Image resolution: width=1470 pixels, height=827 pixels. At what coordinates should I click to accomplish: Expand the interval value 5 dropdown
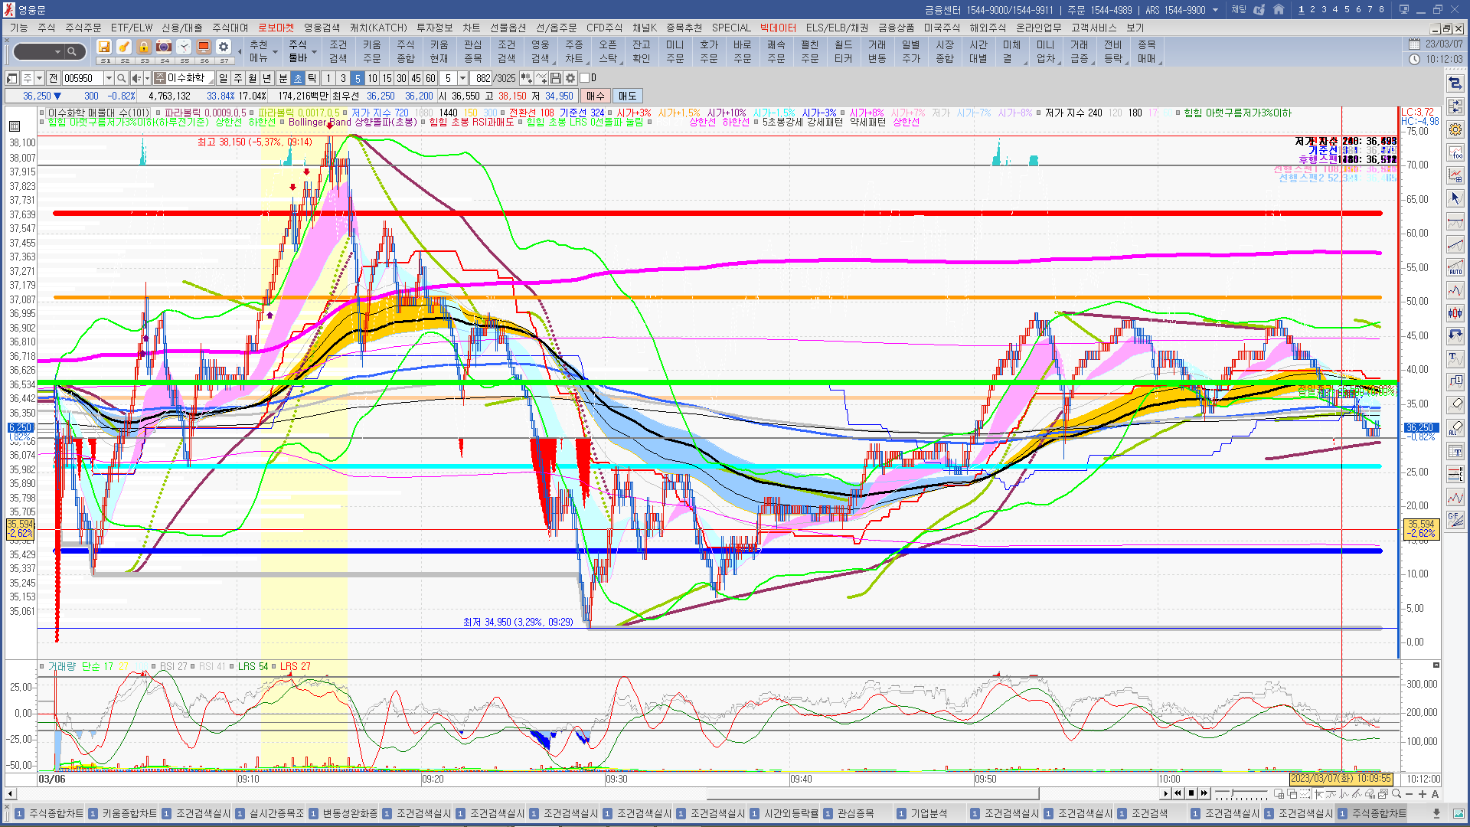coord(462,78)
